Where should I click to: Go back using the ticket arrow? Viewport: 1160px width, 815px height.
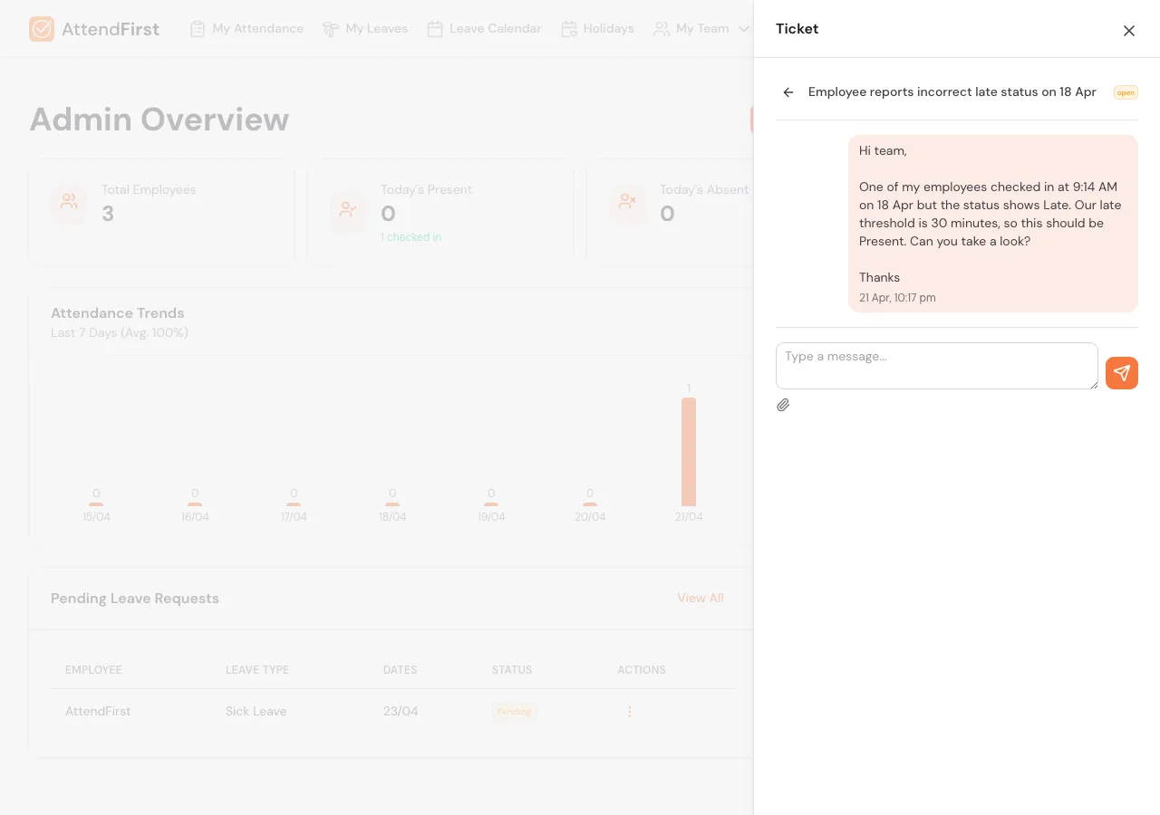click(x=788, y=92)
